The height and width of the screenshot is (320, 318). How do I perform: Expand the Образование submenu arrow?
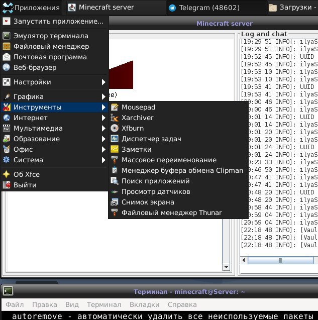click(x=103, y=139)
